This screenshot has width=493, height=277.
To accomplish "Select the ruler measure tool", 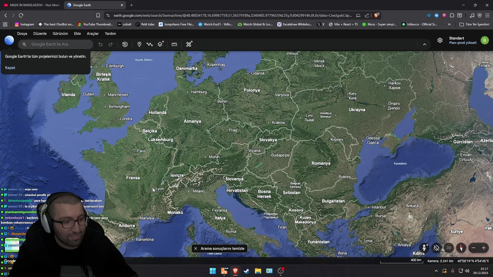I will tap(174, 44).
